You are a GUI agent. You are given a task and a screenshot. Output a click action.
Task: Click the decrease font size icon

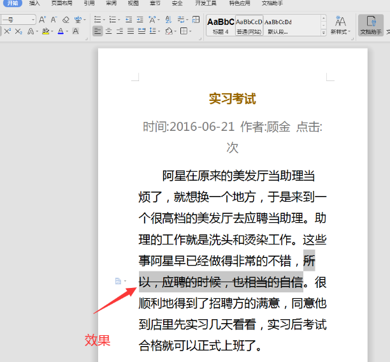click(54, 19)
